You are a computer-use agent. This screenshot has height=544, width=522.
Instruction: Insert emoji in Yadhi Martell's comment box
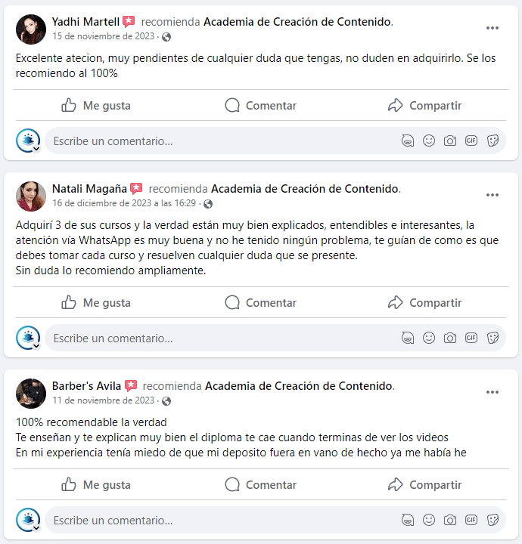429,141
